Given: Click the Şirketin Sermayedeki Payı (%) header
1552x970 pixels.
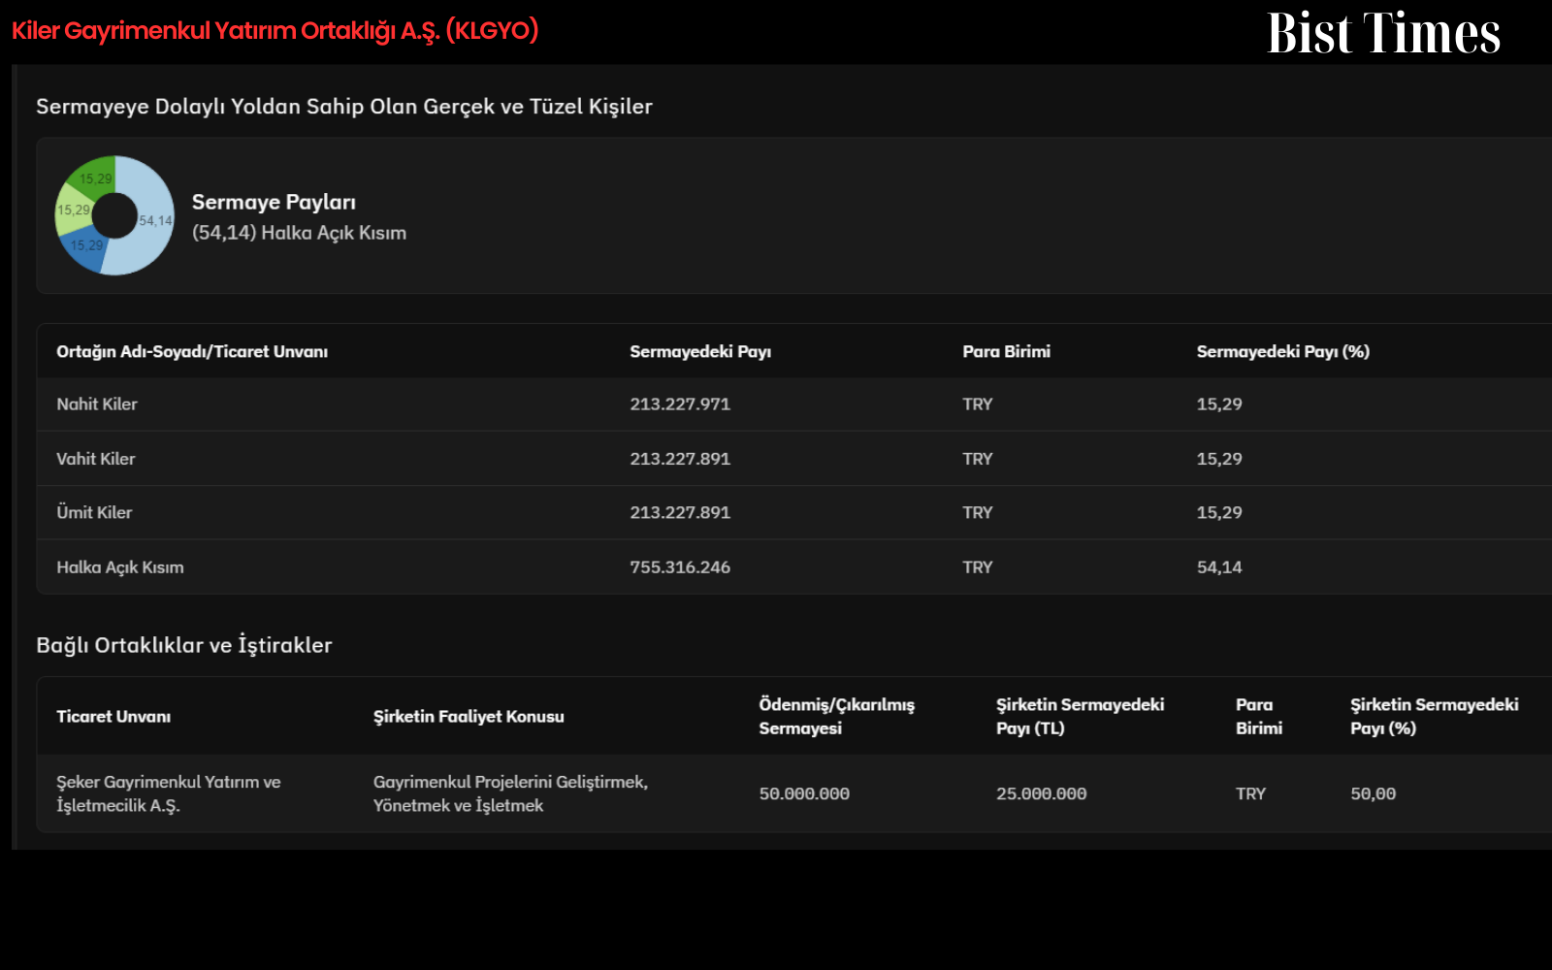Looking at the screenshot, I should click(x=1435, y=716).
